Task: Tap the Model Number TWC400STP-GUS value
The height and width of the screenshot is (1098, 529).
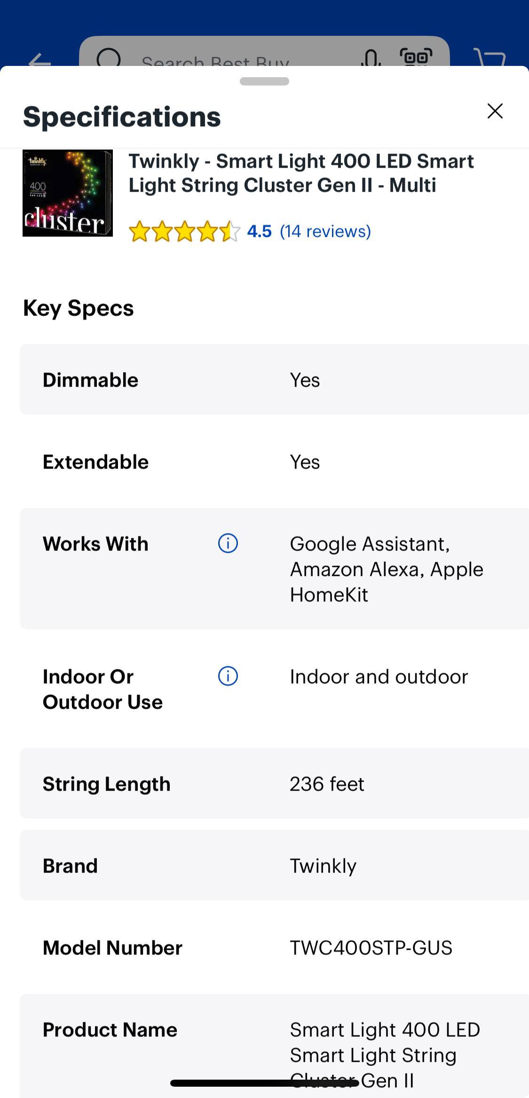Action: 371,947
